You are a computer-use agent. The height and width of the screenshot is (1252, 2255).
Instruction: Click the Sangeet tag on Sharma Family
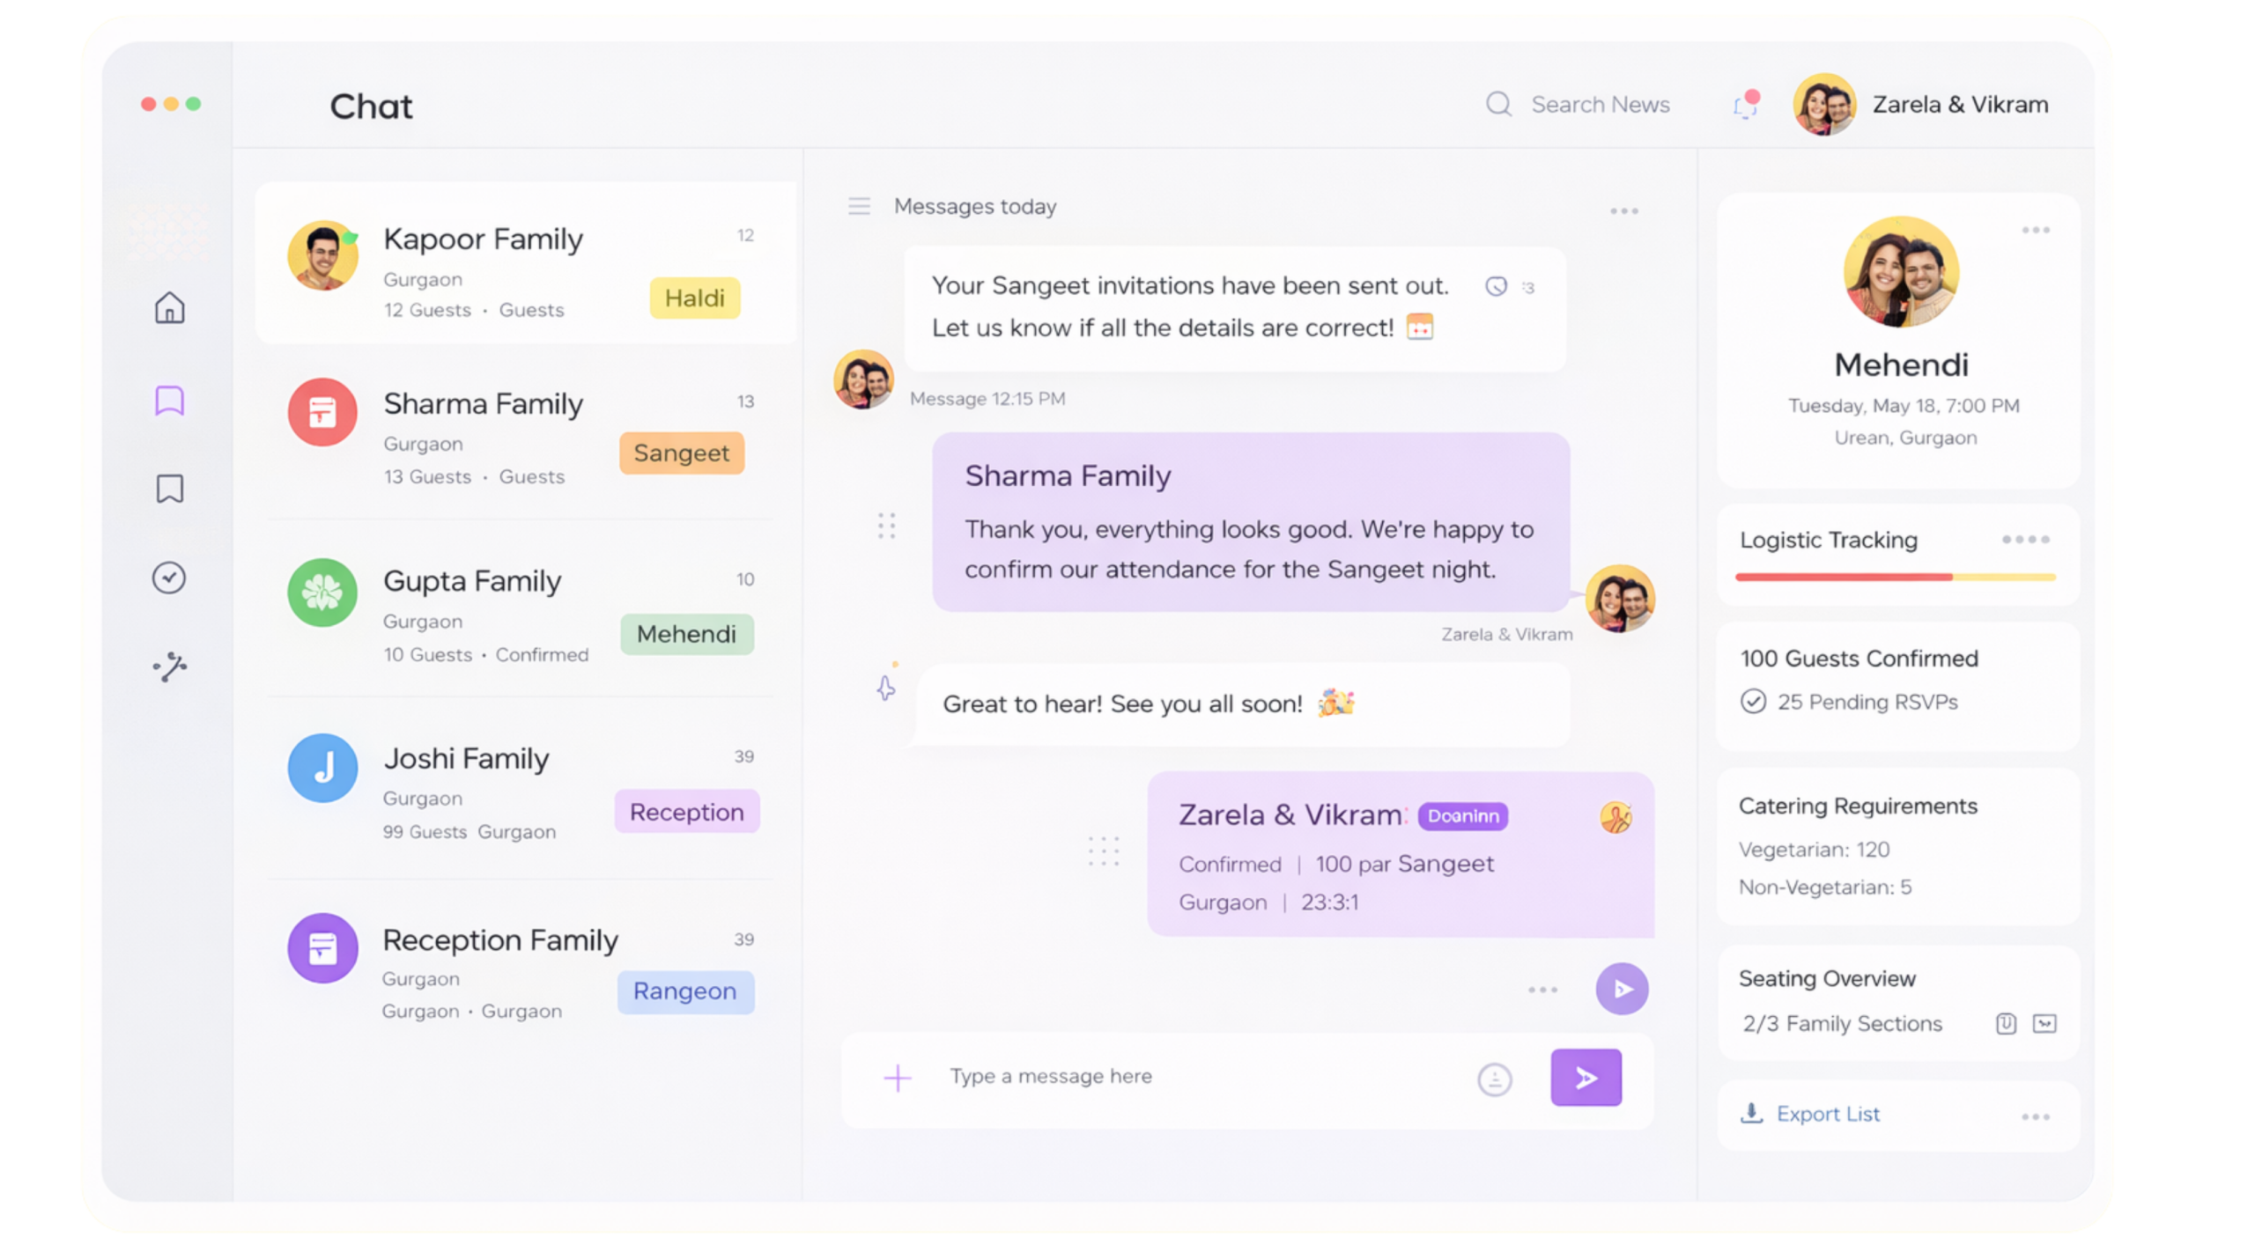point(681,453)
